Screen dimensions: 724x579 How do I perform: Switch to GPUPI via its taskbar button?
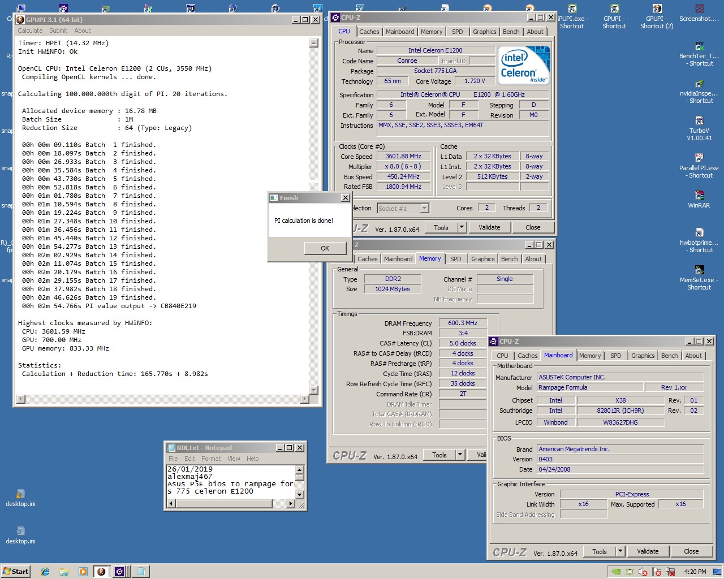click(101, 572)
